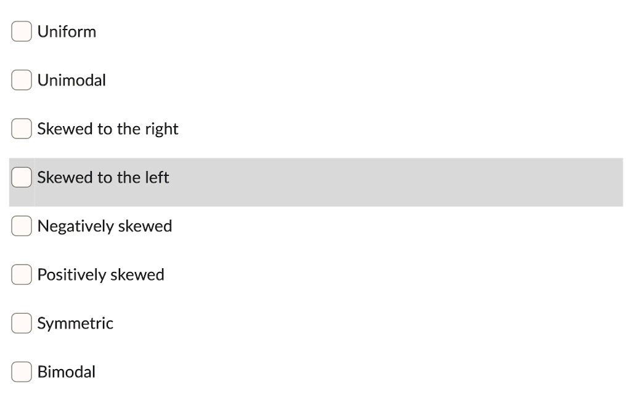Check the Unimodal checkbox
Screen dimensions: 631x414
point(21,80)
